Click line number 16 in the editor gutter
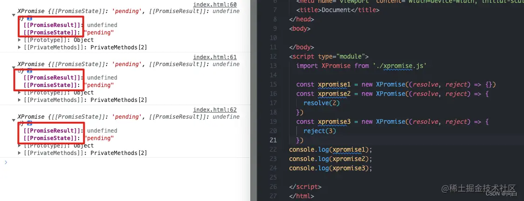 pyautogui.click(x=273, y=94)
